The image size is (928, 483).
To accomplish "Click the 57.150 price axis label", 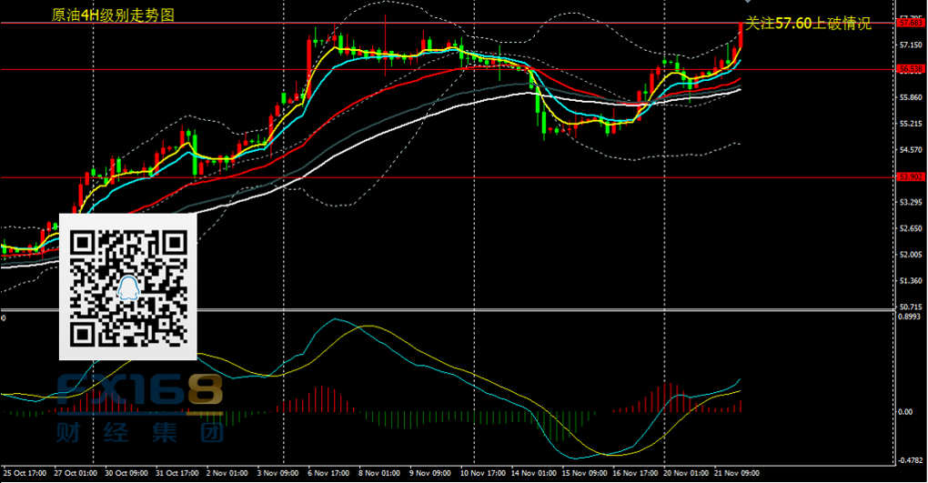I will 911,44.
